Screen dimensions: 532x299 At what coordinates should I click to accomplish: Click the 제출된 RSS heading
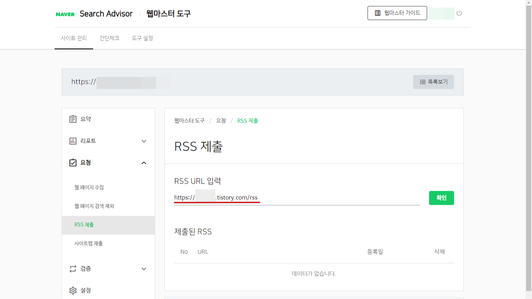click(193, 232)
